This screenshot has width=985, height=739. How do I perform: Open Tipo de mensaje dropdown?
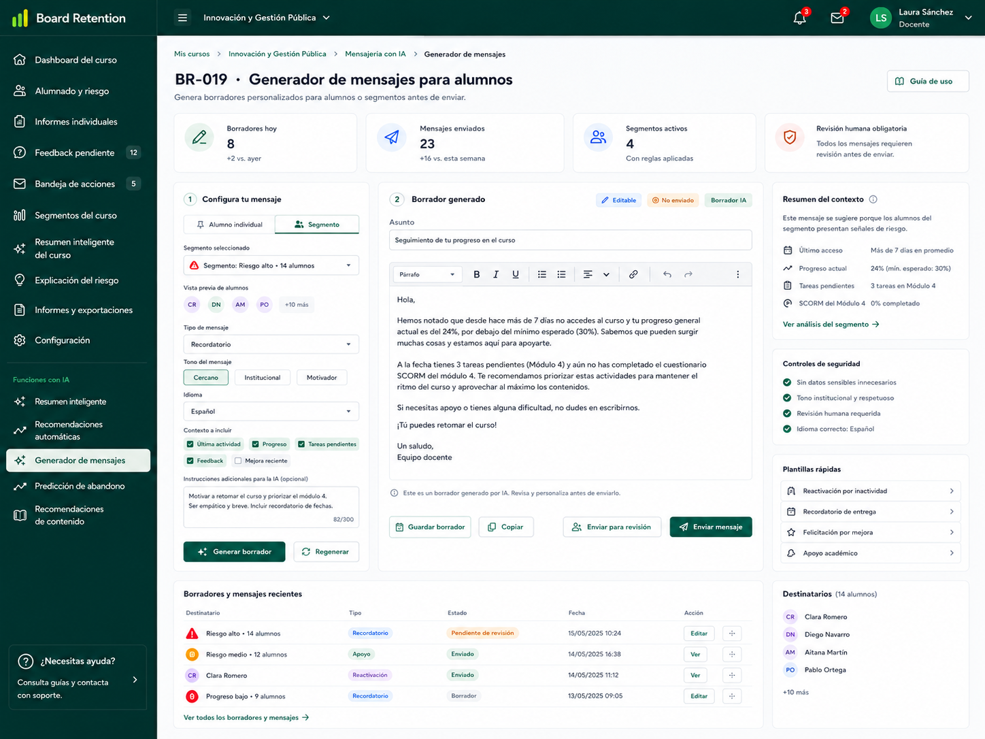tap(271, 344)
